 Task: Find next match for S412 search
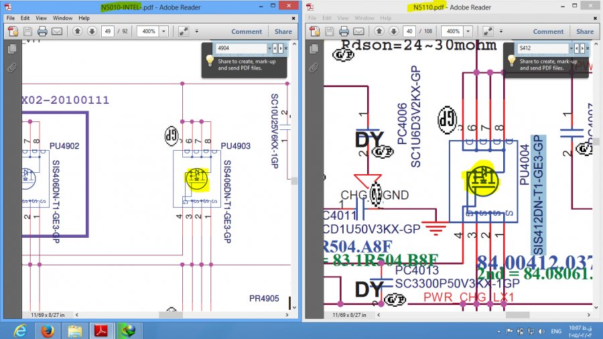coord(582,48)
